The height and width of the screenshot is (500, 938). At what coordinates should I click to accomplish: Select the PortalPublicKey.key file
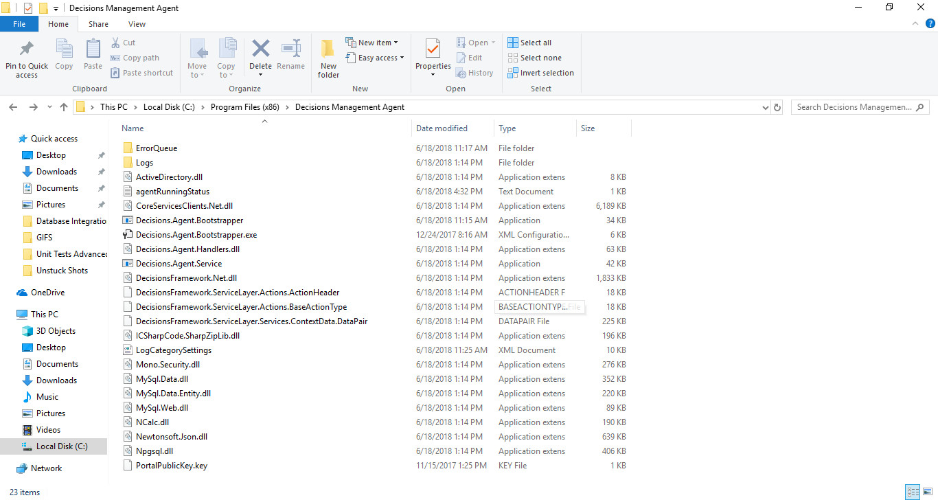(171, 466)
